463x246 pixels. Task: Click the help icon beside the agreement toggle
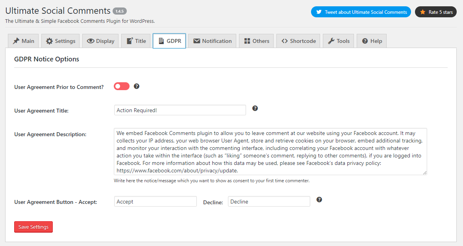(137, 86)
